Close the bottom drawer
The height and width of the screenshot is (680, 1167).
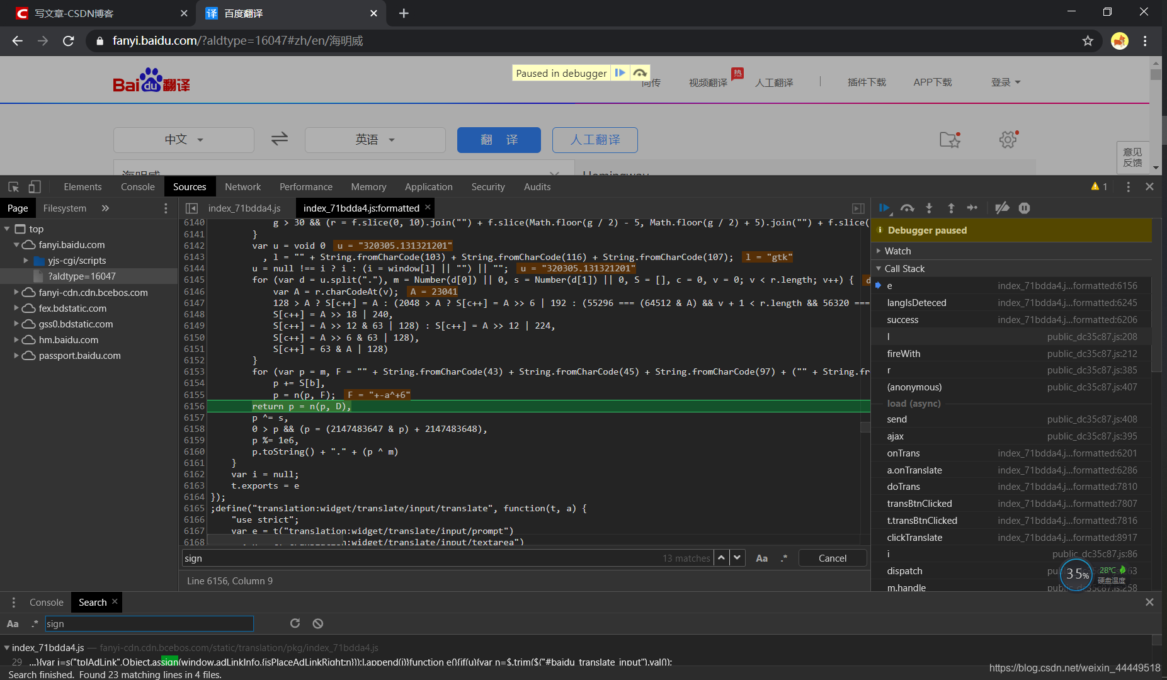click(x=1149, y=603)
